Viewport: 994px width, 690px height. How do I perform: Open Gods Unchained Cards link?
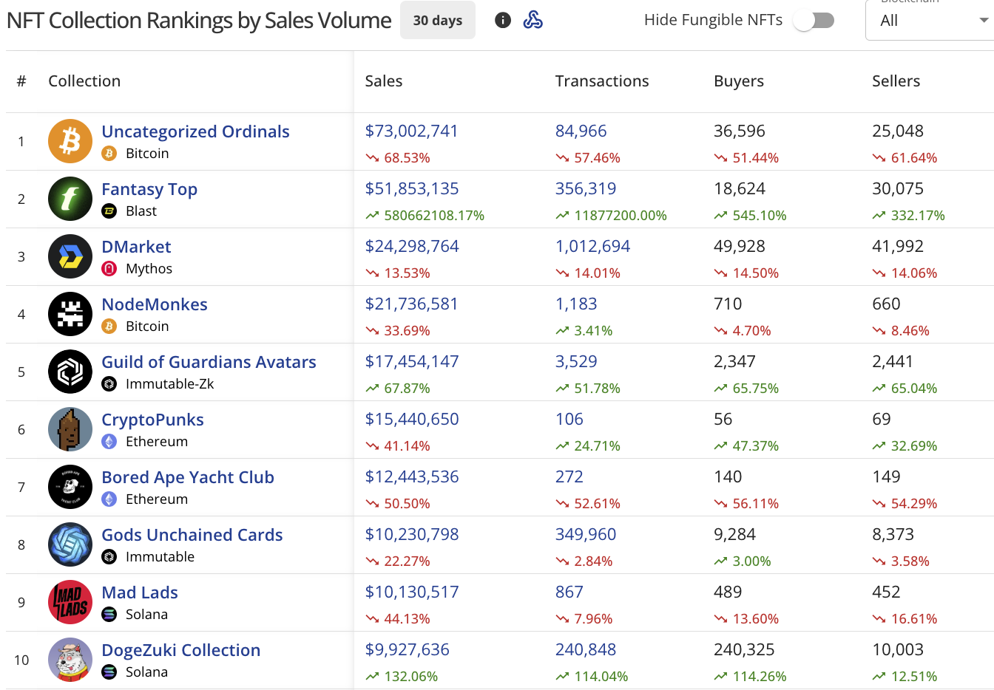coord(192,535)
